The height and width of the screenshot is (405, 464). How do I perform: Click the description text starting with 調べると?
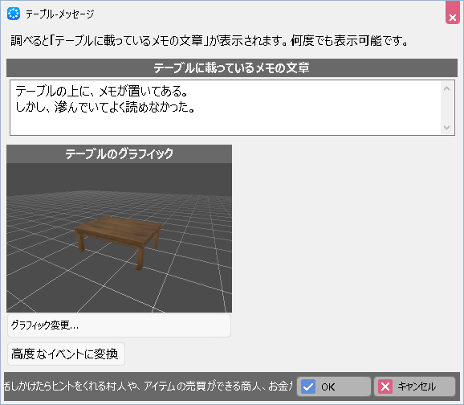[x=210, y=41]
